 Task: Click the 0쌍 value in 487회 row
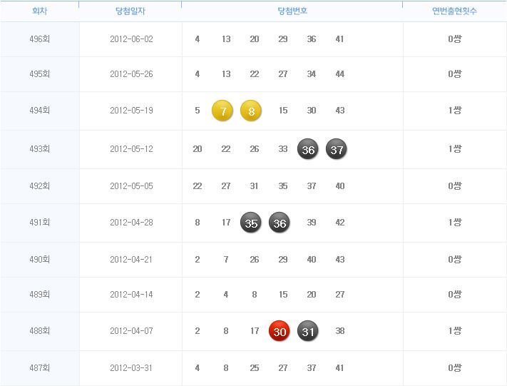pyautogui.click(x=455, y=368)
